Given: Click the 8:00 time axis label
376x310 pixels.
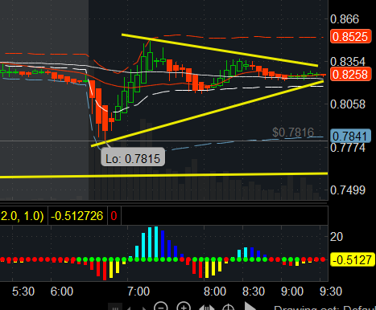Looking at the screenshot, I should pos(215,292).
